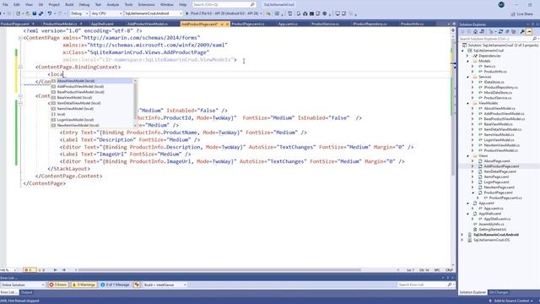Image resolution: width=540 pixels, height=304 pixels.
Task: Click the Undo toolbar icon
Action: pyautogui.click(x=50, y=14)
